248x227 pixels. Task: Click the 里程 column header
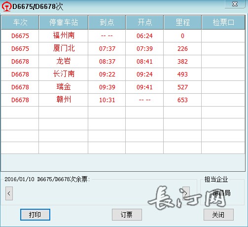(x=182, y=22)
